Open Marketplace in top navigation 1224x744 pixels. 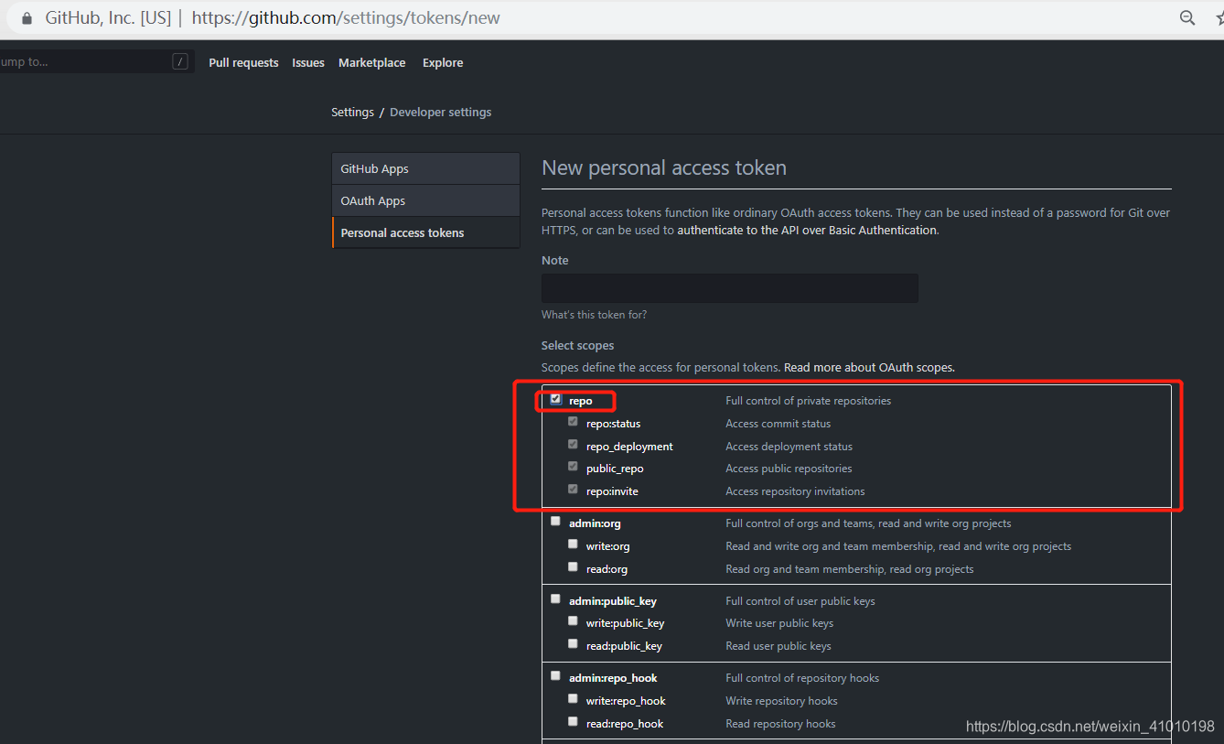coord(371,62)
